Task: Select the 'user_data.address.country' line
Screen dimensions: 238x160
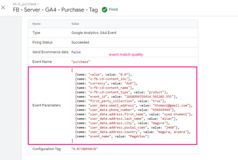Action: [133, 132]
